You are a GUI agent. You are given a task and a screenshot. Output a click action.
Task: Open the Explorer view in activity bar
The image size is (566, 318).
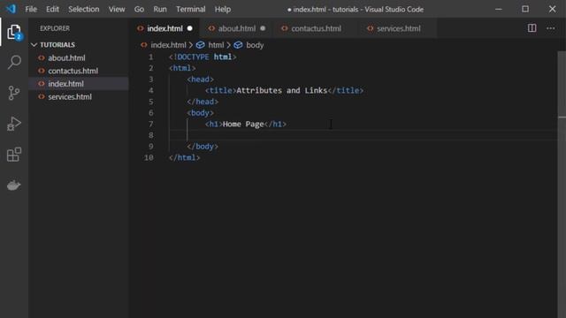(x=14, y=33)
